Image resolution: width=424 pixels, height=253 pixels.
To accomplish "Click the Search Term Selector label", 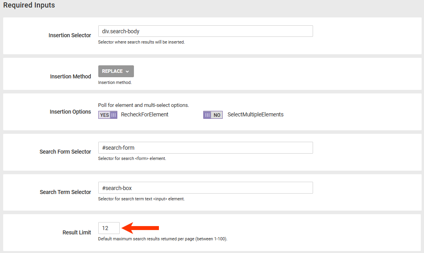I will click(65, 192).
